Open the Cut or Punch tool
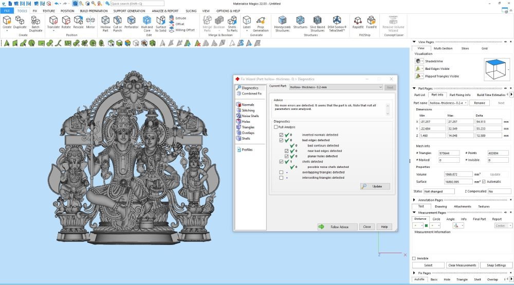The width and height of the screenshot is (514, 285). [x=117, y=24]
